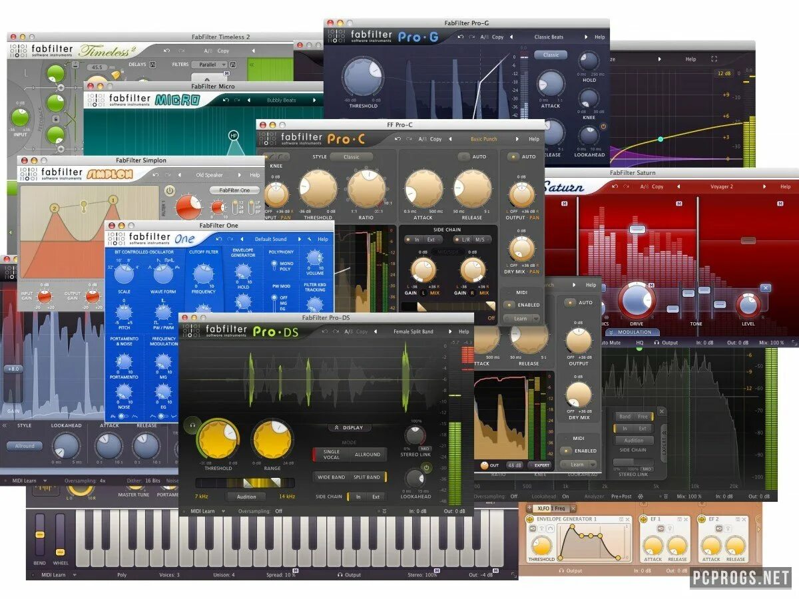Click Simplon filter 1 power button
The image size is (799, 599).
[x=169, y=191]
